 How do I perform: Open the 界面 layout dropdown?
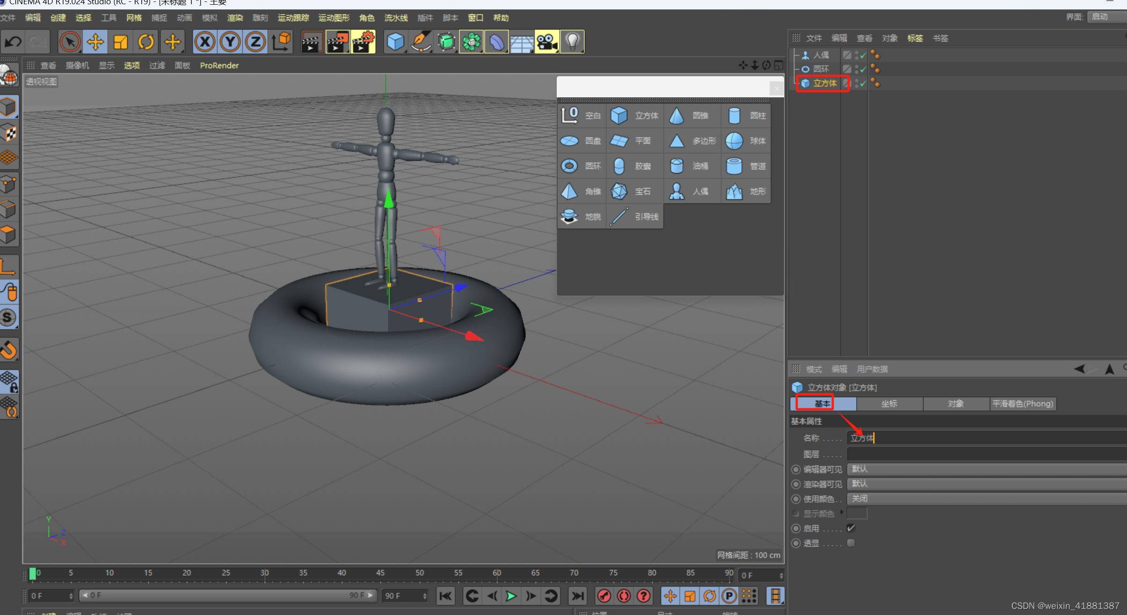coord(1106,17)
